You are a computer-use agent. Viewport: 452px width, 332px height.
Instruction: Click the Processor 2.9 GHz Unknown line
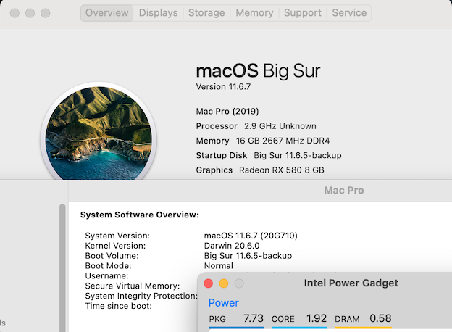[x=256, y=126]
